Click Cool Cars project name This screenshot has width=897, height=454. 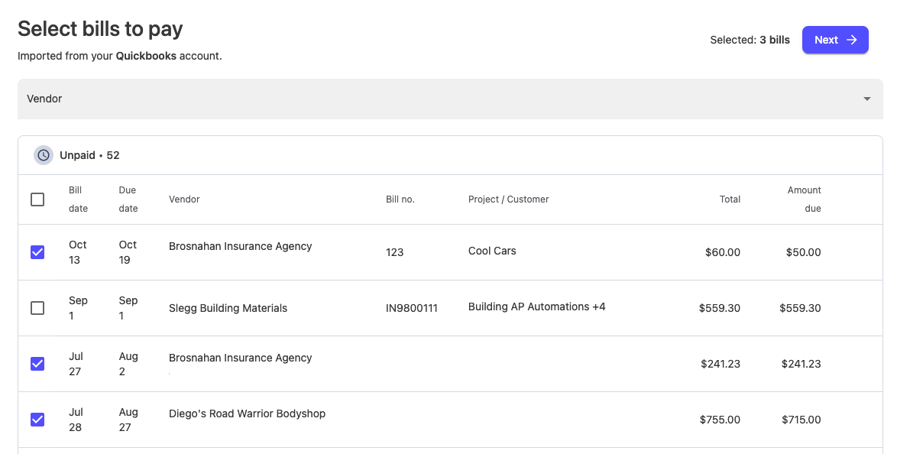[492, 251]
